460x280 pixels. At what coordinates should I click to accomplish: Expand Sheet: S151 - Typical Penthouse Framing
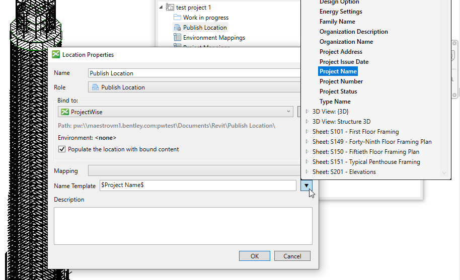point(307,162)
